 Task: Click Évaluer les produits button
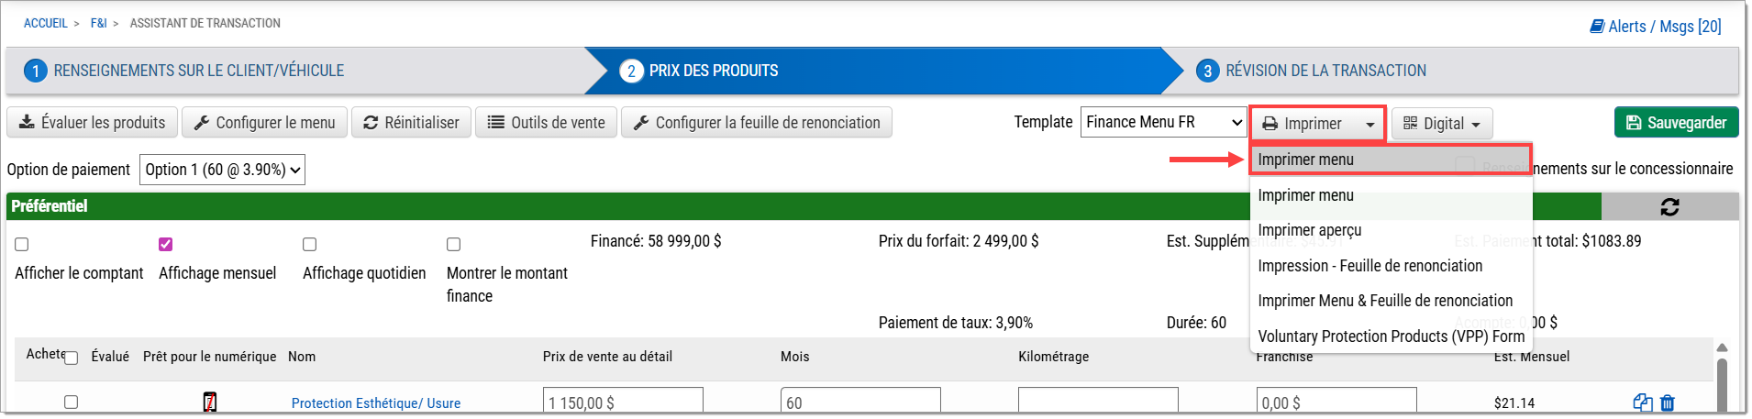pos(93,123)
